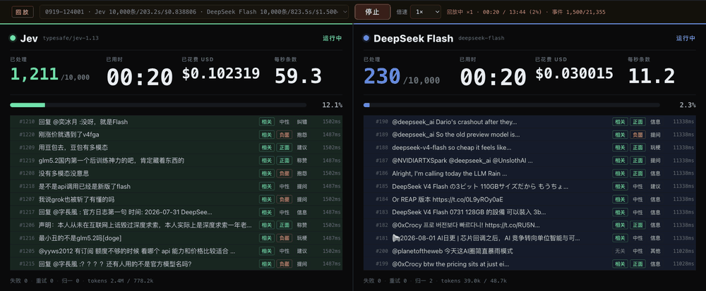
Task: Click the 玩梗 label on row #188
Action: pos(656,148)
